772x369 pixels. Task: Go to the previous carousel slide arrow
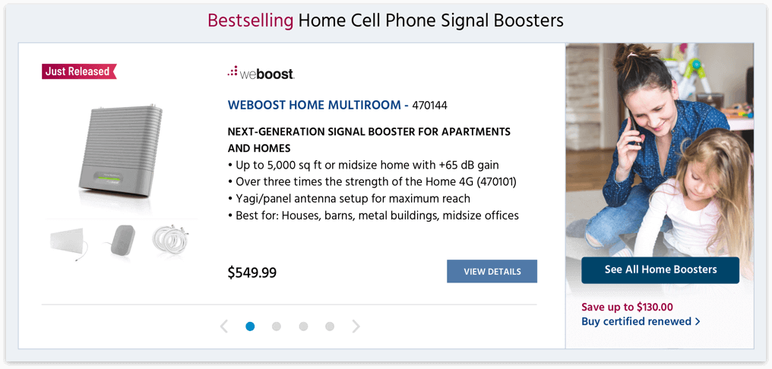click(x=223, y=326)
